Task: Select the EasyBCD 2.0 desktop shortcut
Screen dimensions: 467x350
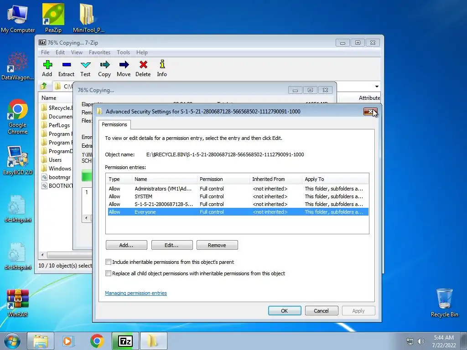Action: coord(18,161)
